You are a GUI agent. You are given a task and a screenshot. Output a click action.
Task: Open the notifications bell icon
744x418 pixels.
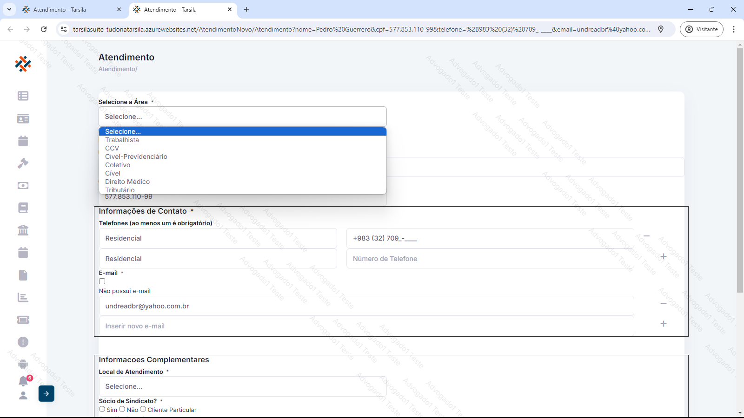coord(23,381)
